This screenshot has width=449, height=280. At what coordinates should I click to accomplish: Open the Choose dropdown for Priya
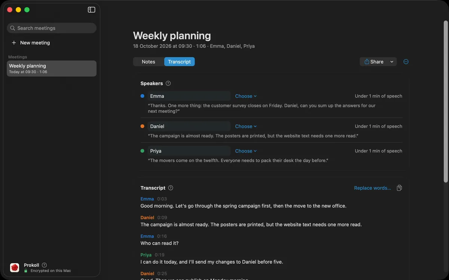click(x=246, y=151)
